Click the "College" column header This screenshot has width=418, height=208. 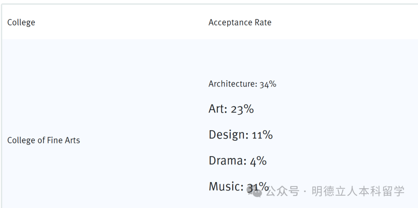[x=21, y=22]
